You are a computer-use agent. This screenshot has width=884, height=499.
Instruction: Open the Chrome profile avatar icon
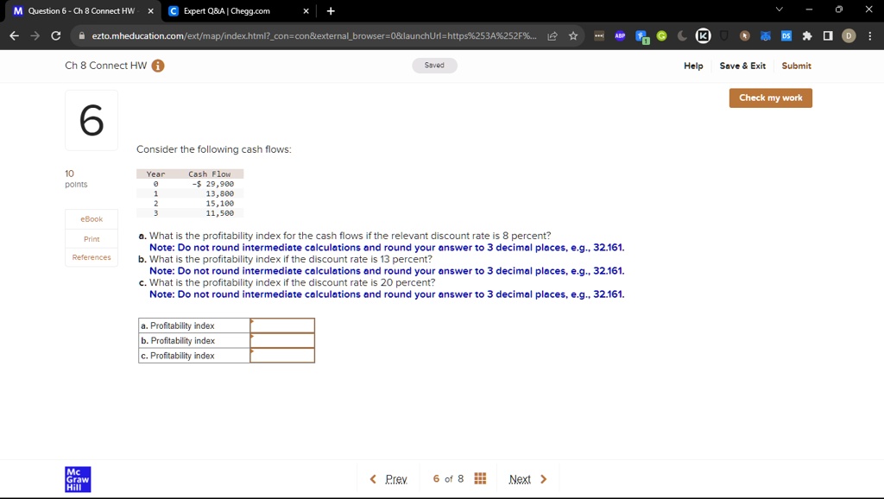(x=848, y=35)
